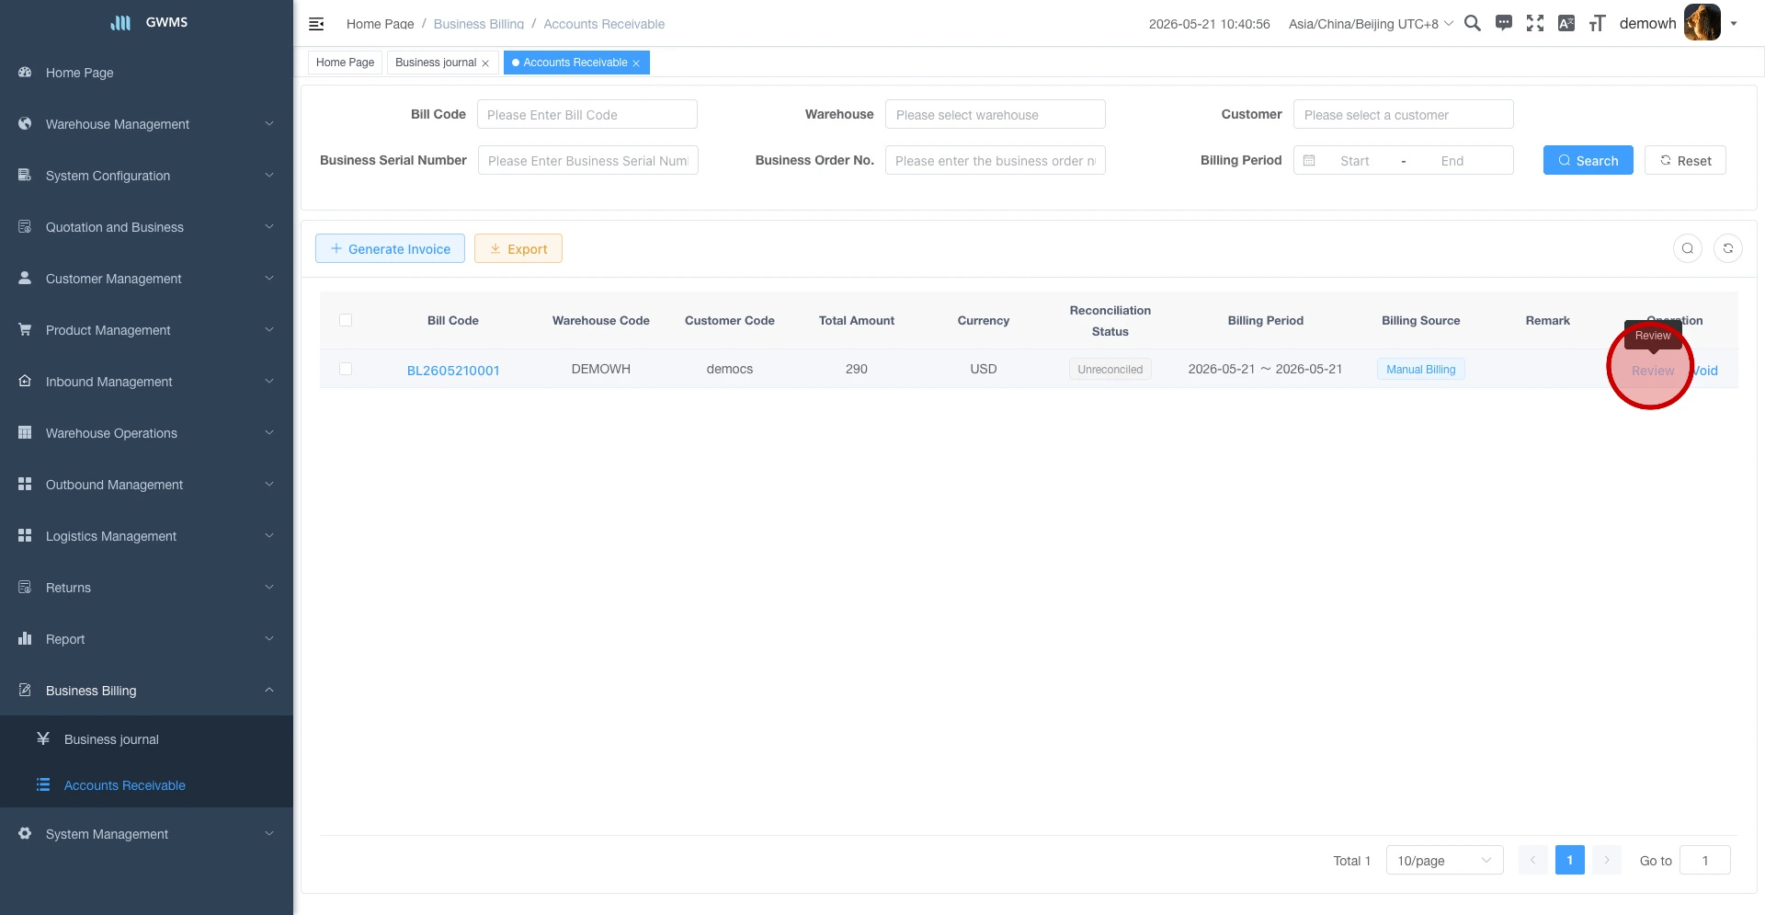Screen dimensions: 1765x915
Task: Click the Home Page dashboard icon
Action: coord(25,72)
